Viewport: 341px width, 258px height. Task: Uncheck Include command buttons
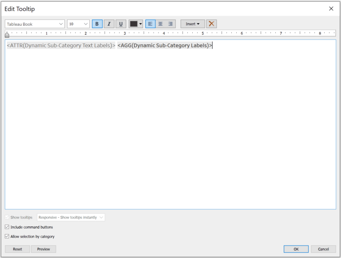[x=7, y=227]
